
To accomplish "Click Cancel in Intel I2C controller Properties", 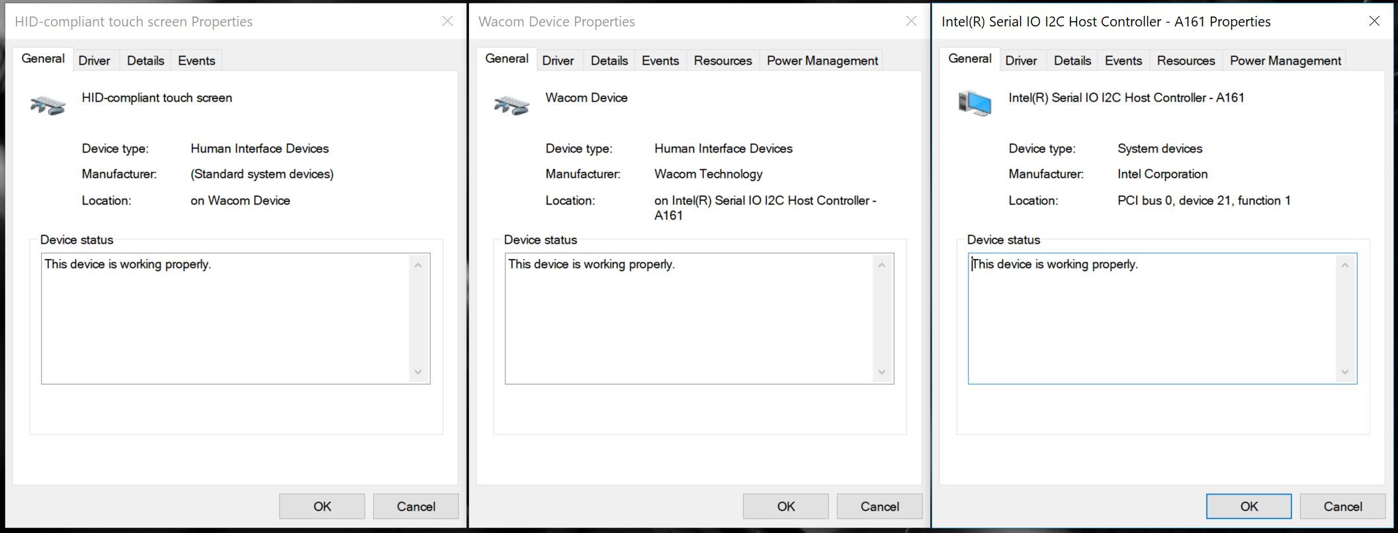I will pos(1343,507).
